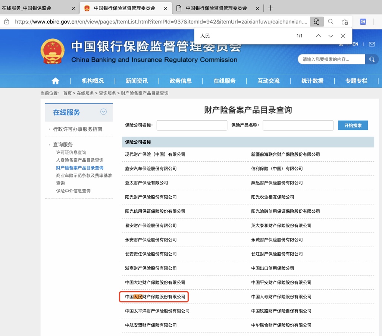Open 机构概况 navigation menu

[93, 81]
